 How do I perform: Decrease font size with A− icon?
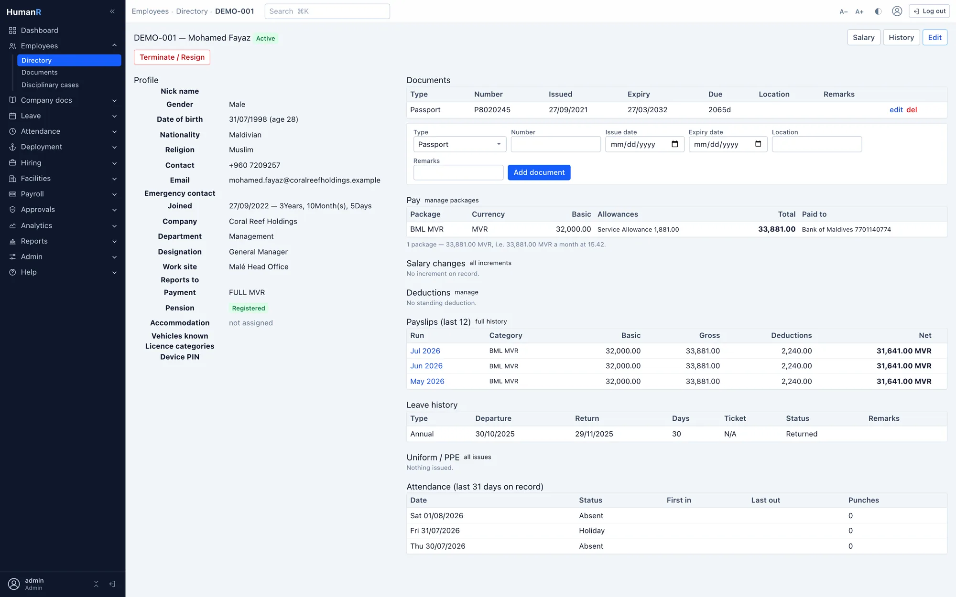click(844, 11)
